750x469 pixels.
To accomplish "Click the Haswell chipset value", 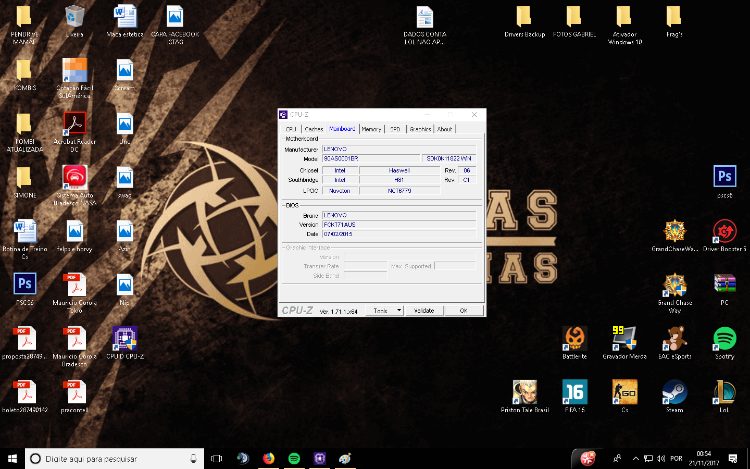I will click(x=399, y=170).
